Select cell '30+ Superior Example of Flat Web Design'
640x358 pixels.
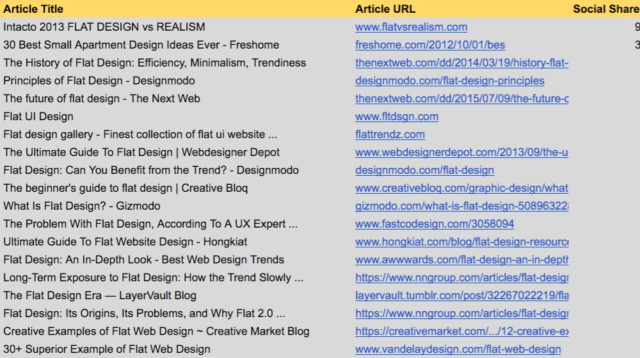tap(106, 350)
